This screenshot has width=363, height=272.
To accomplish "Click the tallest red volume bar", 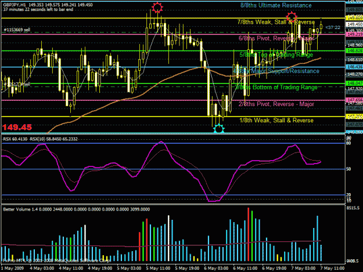I will click(x=249, y=234).
